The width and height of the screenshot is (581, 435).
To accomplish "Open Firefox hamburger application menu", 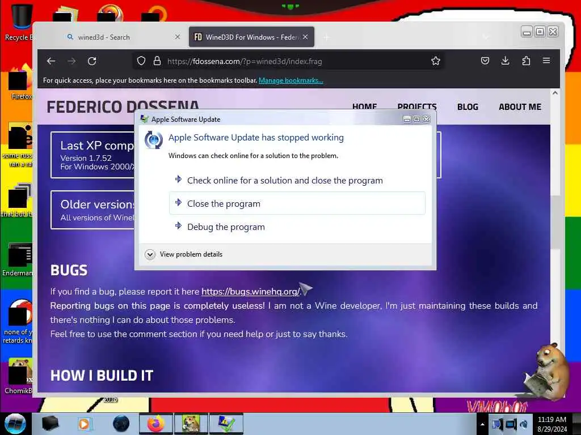I will 546,60.
